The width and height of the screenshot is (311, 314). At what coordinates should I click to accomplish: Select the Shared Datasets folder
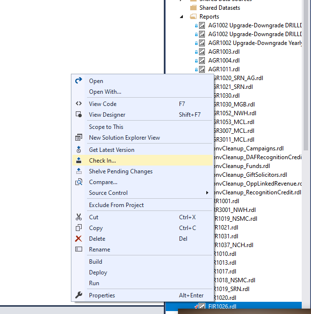pos(220,8)
